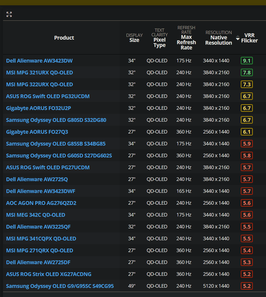Click the 5120 x 1440 resolution cell
This screenshot has height=297, width=266.
tap(216, 286)
